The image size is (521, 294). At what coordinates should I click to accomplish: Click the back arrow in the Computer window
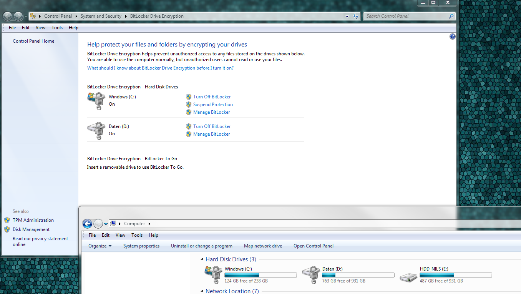coord(87,224)
